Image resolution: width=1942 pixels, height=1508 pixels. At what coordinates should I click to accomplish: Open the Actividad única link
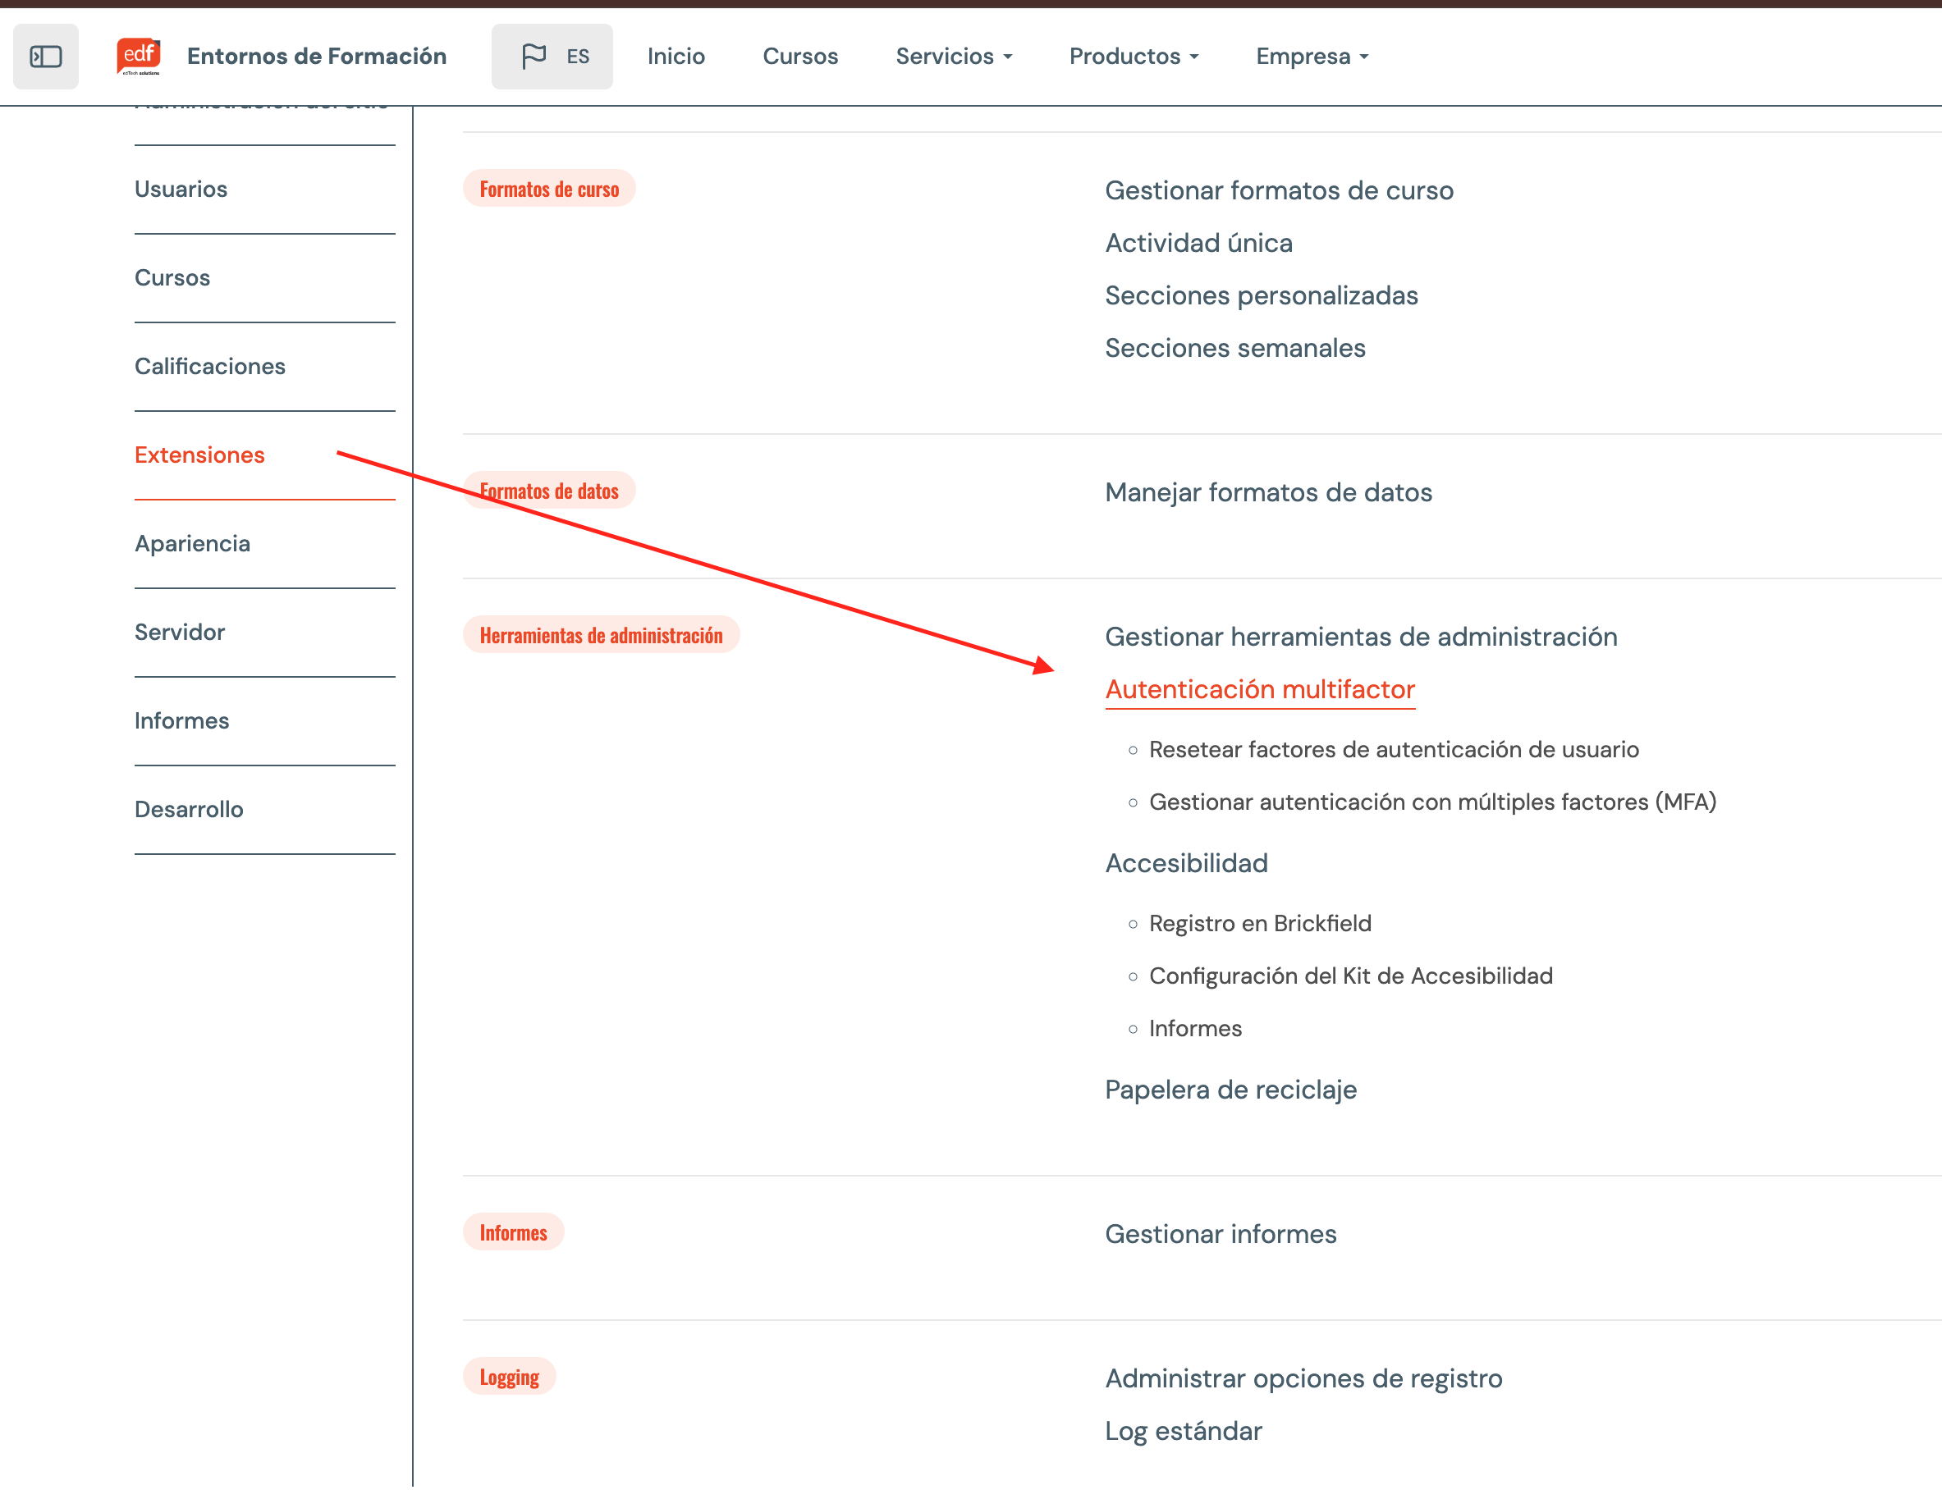coord(1198,243)
